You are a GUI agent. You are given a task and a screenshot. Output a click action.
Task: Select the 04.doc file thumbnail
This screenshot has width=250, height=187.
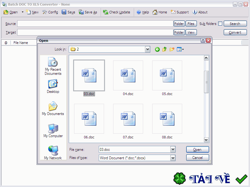click(x=128, y=75)
